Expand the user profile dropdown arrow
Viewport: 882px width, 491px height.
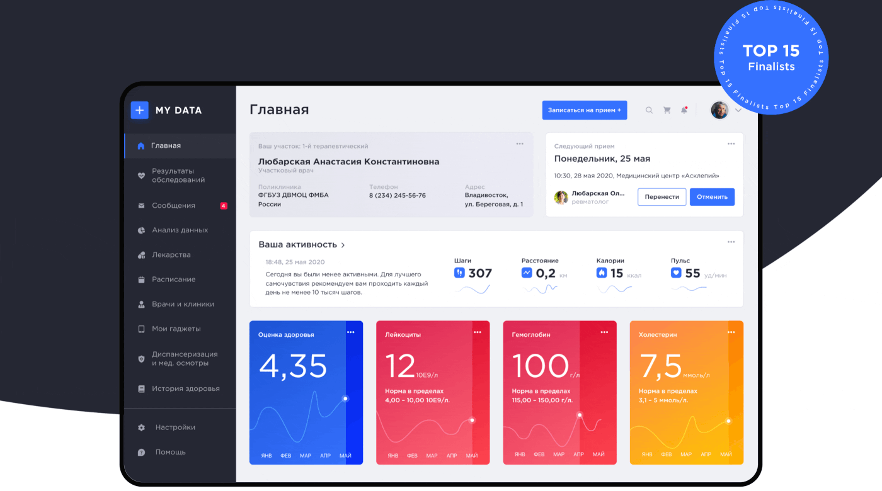(x=738, y=111)
